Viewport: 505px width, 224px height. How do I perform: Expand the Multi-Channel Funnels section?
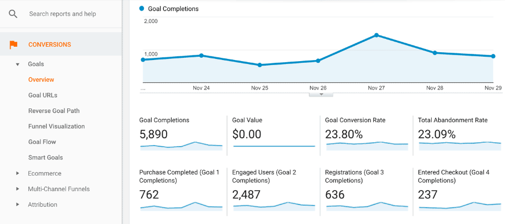[x=18, y=189]
